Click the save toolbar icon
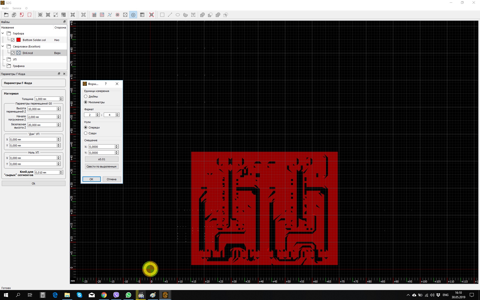Image resolution: width=480 pixels, height=300 pixels. [14, 15]
